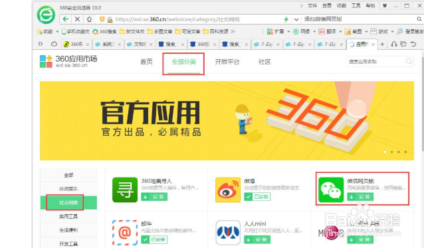Screen dimensions: 424x248
Task: Open the 查看 menu
Action: coord(327,6)
